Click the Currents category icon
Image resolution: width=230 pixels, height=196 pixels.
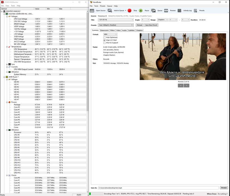tap(10, 67)
